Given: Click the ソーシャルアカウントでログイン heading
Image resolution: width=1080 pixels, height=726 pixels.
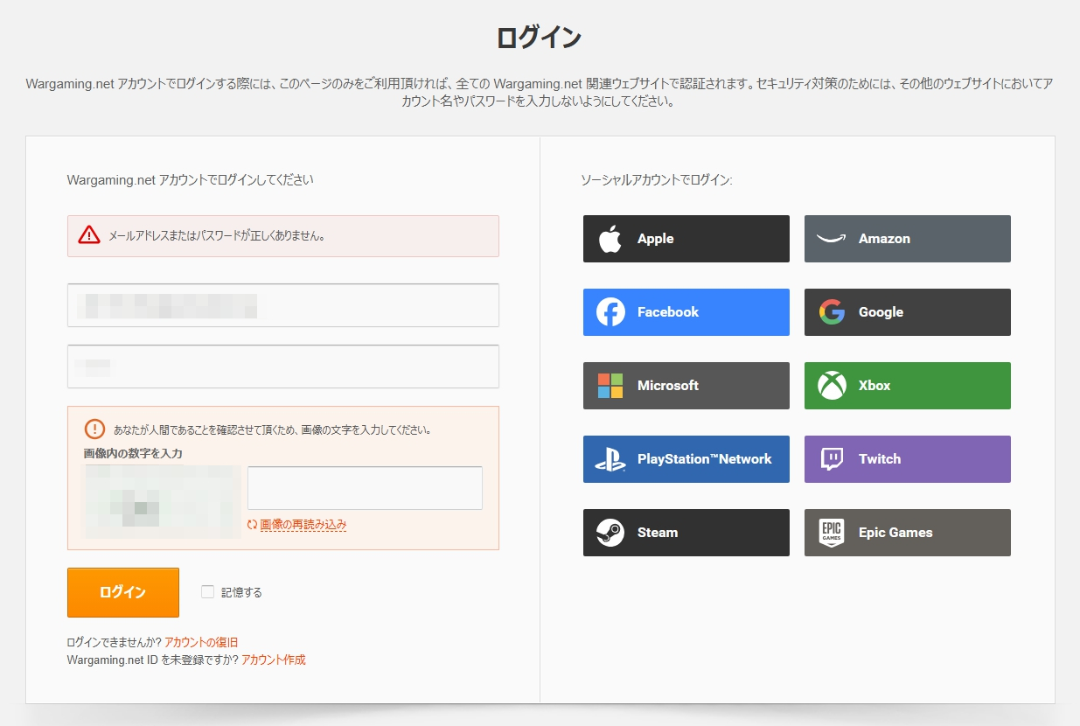Looking at the screenshot, I should click(x=657, y=180).
